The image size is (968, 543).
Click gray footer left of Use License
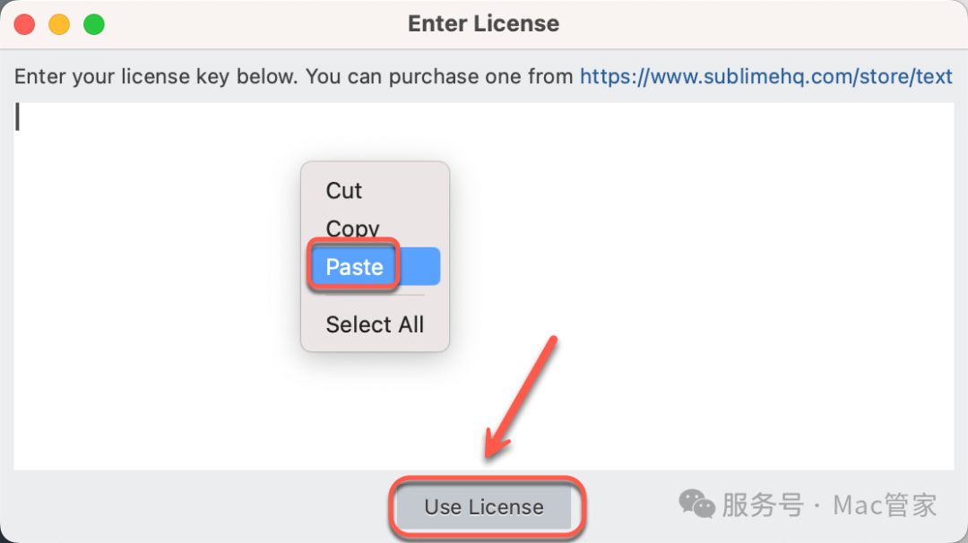(197, 506)
